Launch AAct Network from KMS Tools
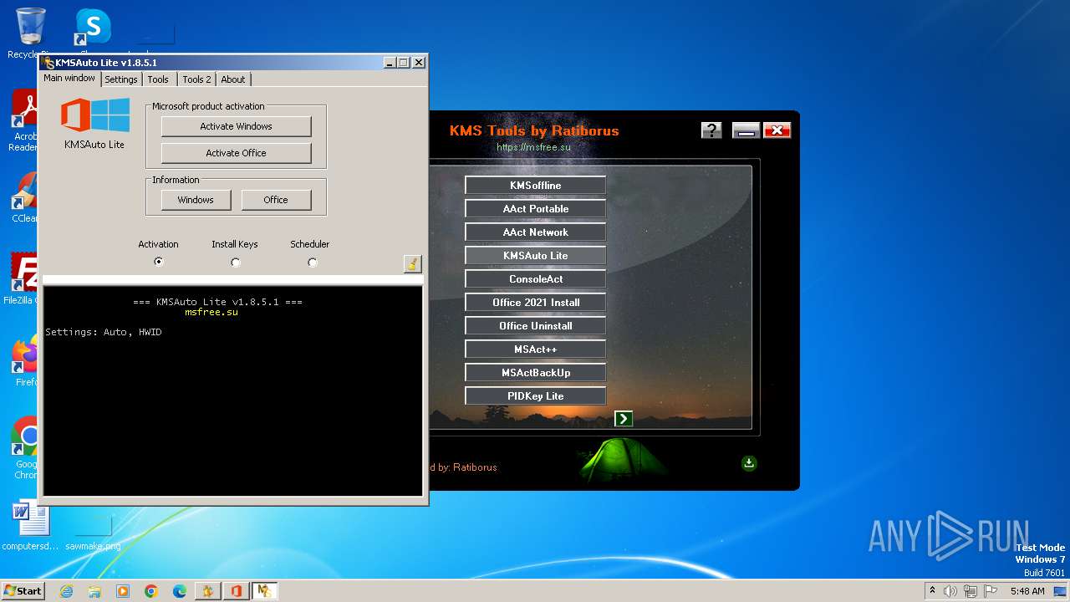 pyautogui.click(x=536, y=232)
